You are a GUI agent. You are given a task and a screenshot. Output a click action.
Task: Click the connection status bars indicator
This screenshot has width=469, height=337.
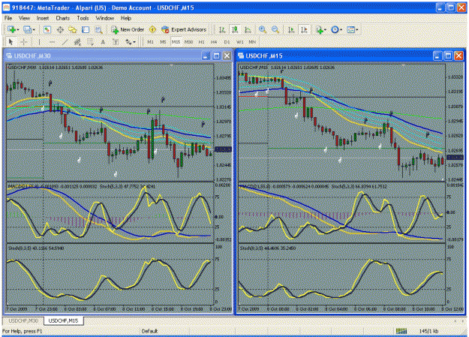[x=401, y=331]
